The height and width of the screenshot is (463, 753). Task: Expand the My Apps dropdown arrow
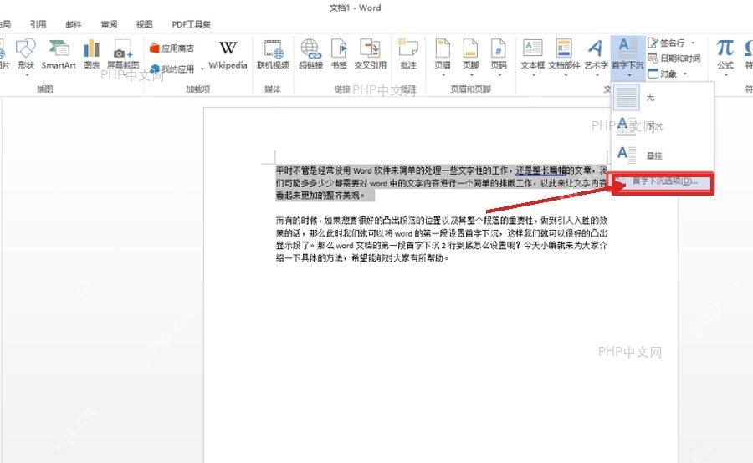202,69
